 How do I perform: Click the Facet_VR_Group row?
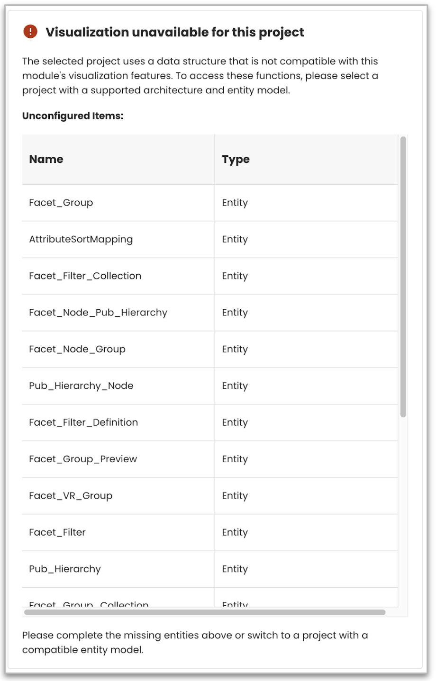click(x=71, y=496)
